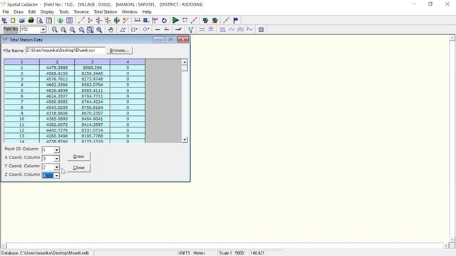Click the Draw button in dialog
456x256 pixels.
click(x=78, y=156)
